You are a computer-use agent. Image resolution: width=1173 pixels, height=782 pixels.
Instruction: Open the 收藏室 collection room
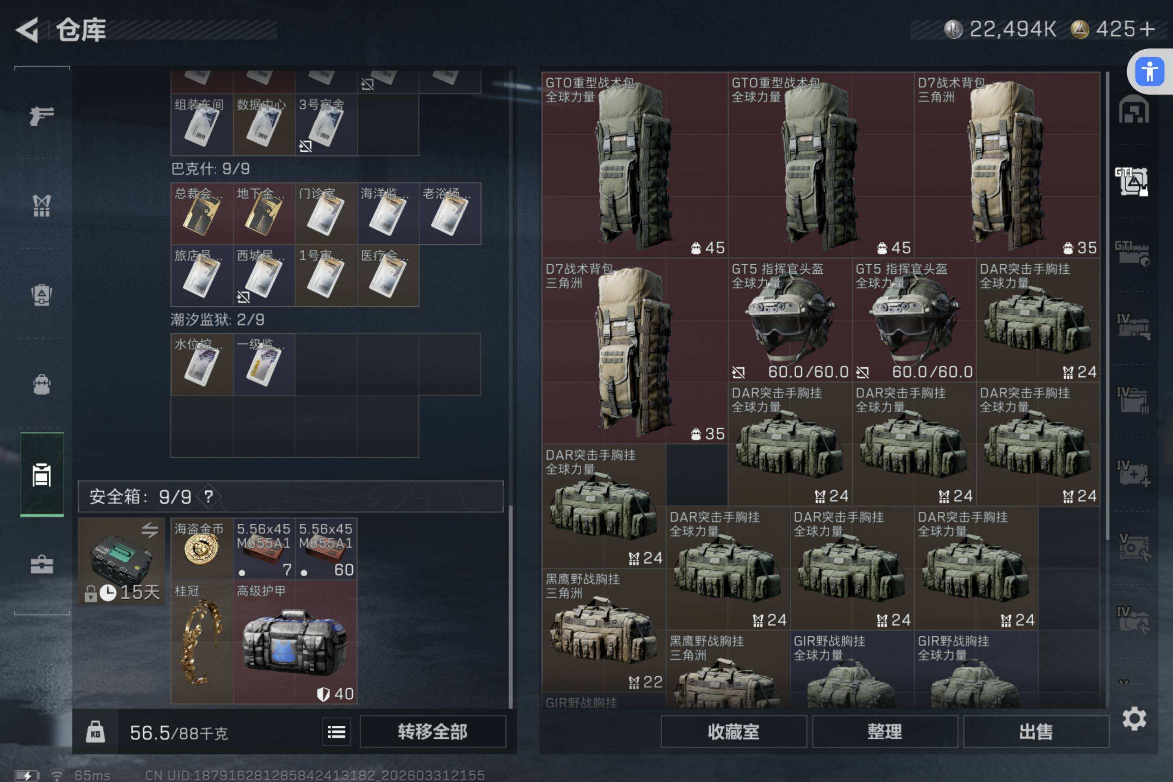point(733,731)
